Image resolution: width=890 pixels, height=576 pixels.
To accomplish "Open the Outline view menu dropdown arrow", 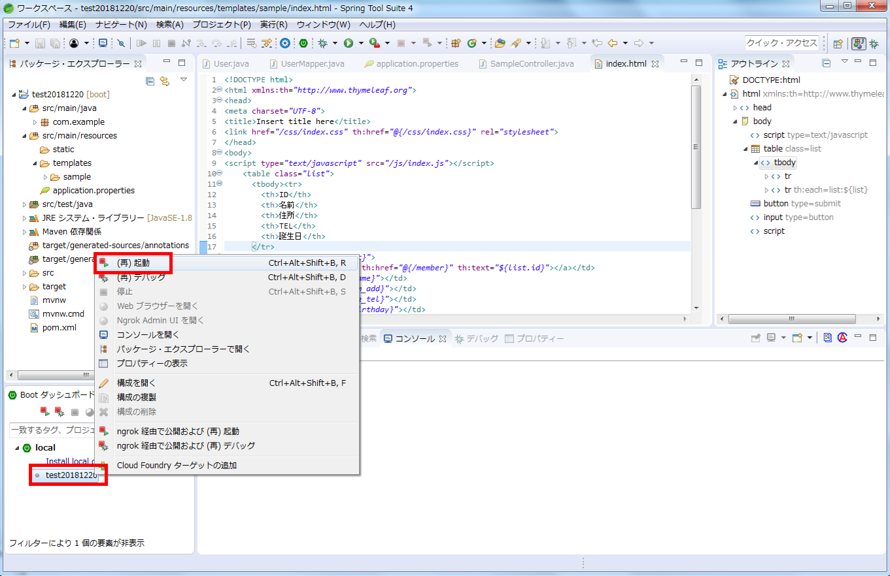I will [x=844, y=62].
